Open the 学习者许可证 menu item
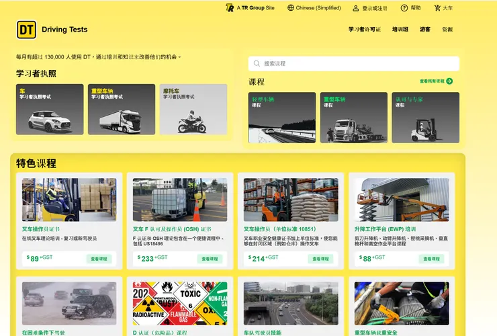This screenshot has width=497, height=336. point(365,29)
